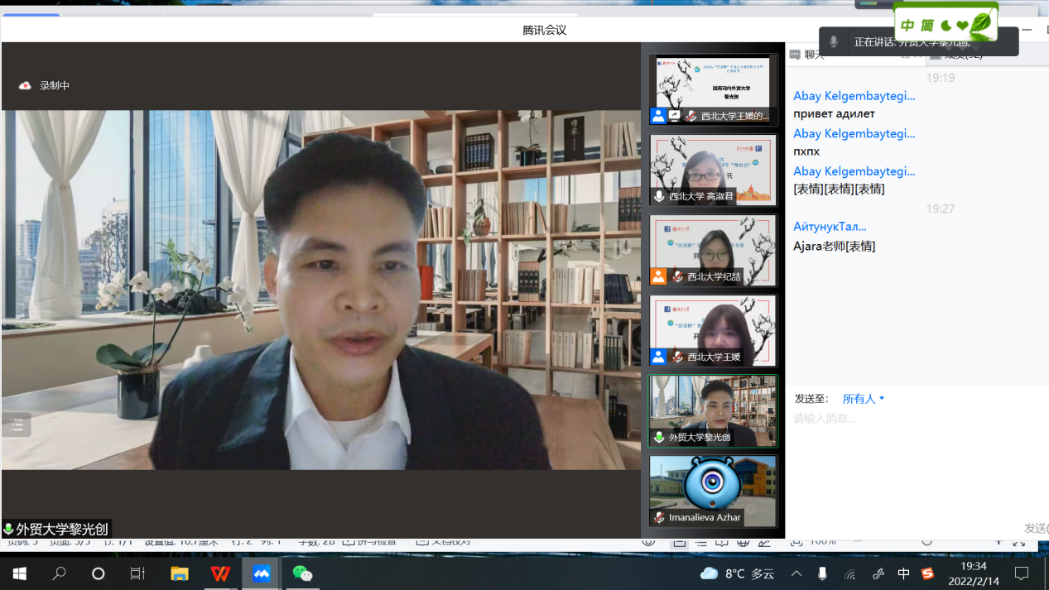Open the Windows notification center icon

[1022, 573]
